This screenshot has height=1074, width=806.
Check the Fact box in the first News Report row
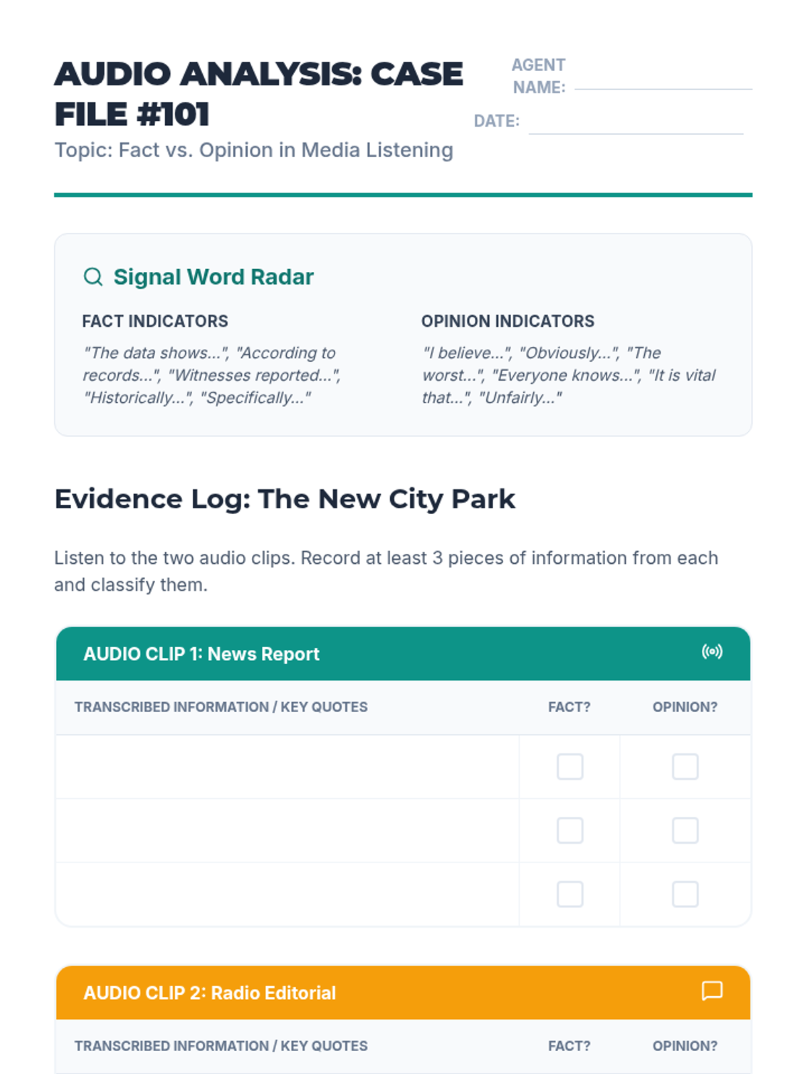(570, 767)
